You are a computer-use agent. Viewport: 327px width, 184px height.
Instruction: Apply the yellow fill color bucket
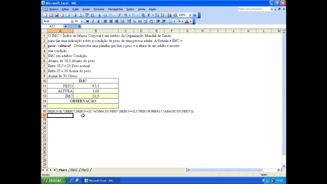[179, 21]
